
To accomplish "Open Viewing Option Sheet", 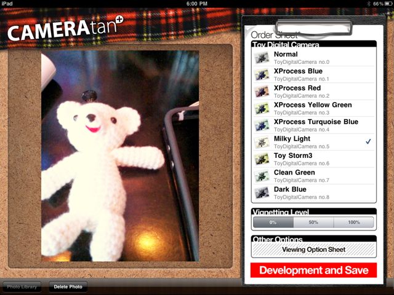I will [313, 250].
